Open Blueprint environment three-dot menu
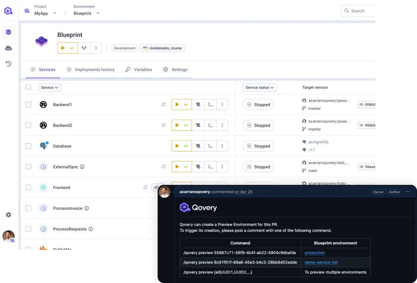 tap(96, 48)
